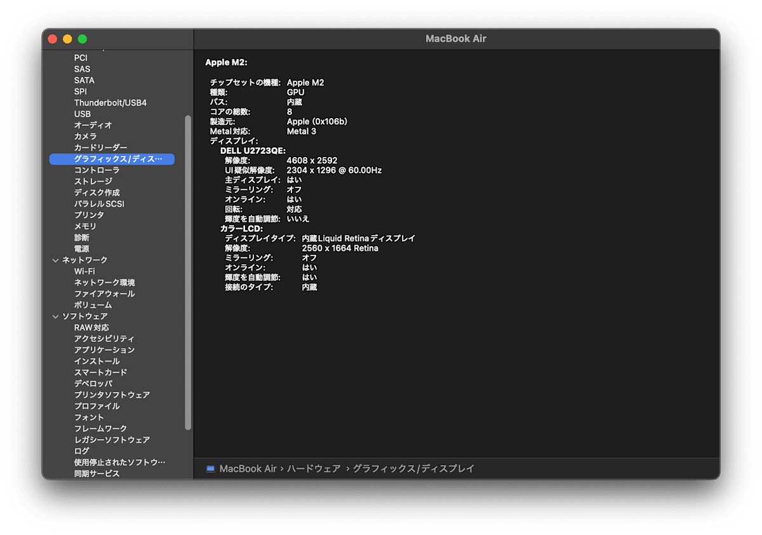The height and width of the screenshot is (535, 762).
Task: Open Thunderbolt/USB4 in the sidebar
Action: 110,103
